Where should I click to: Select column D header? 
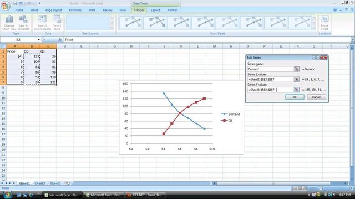coord(65,46)
